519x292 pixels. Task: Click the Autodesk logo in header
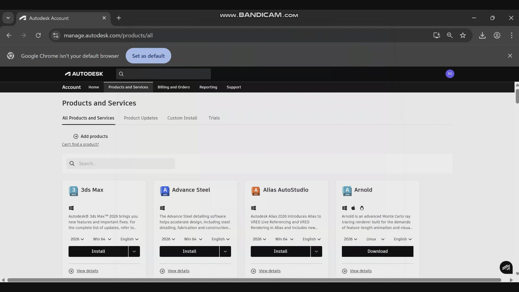click(x=84, y=74)
